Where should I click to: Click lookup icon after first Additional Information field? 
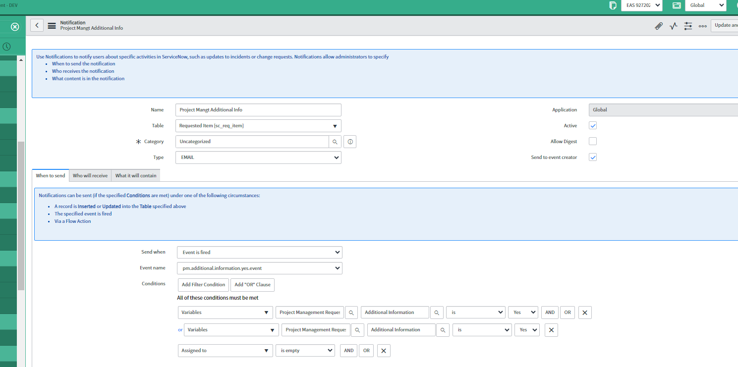click(437, 313)
